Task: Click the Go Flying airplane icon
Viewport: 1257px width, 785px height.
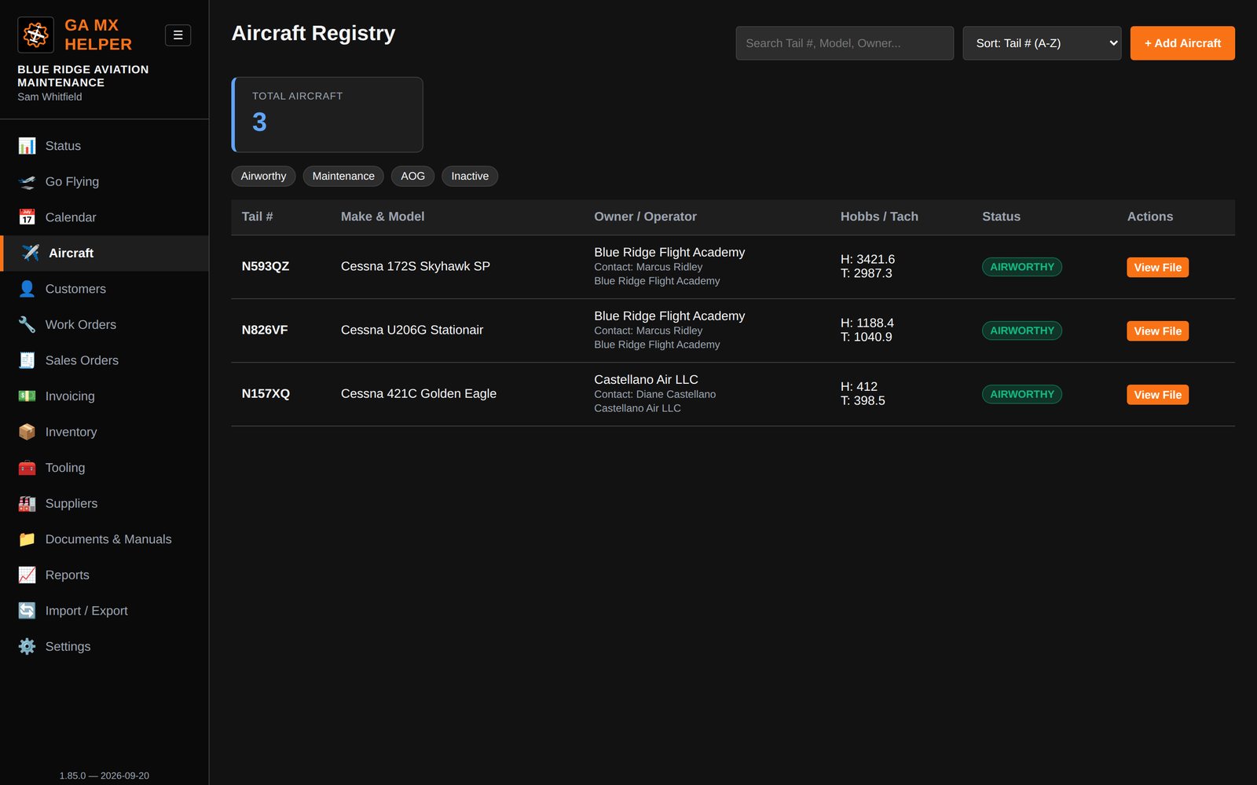Action: coord(27,182)
